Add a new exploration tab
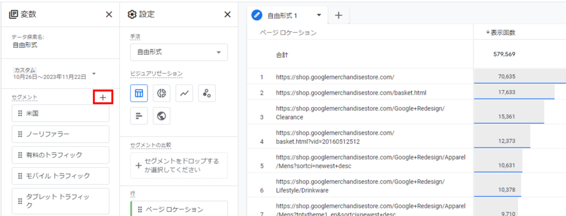The image size is (566, 216). tap(338, 15)
